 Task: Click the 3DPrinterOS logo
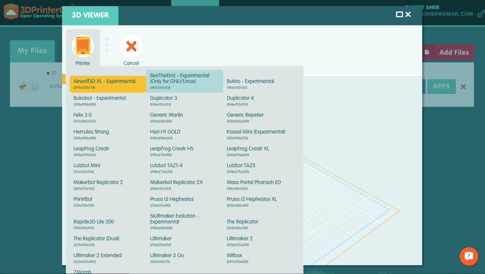(32, 11)
